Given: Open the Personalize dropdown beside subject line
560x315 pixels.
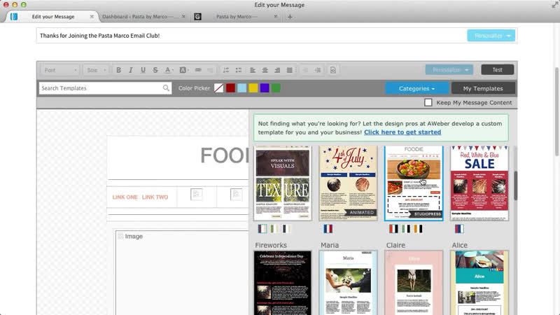Looking at the screenshot, I should click(491, 36).
